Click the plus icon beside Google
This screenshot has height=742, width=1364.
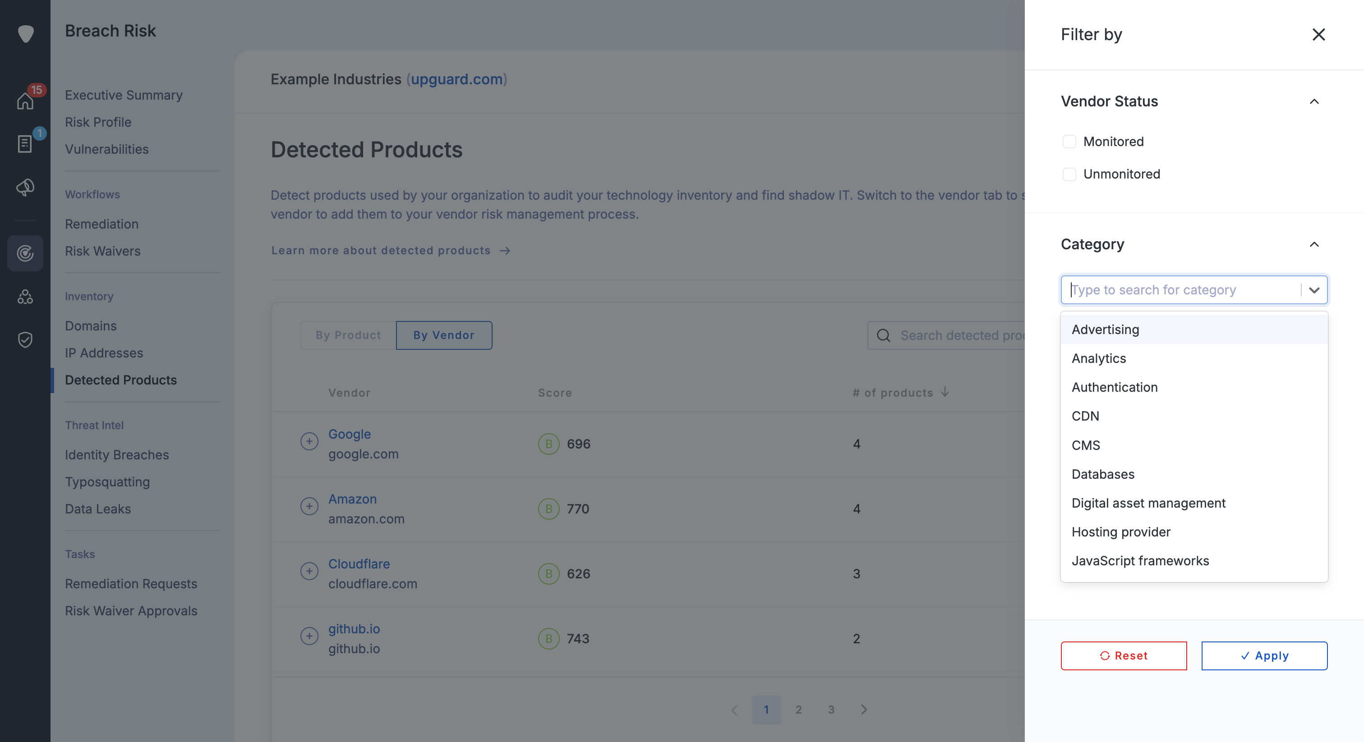click(309, 441)
